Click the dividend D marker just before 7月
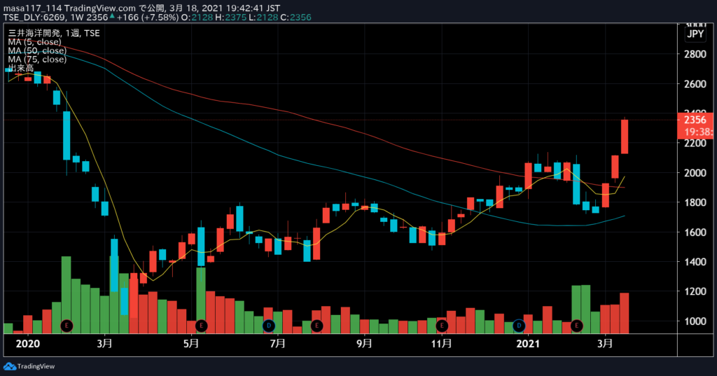 tap(269, 326)
